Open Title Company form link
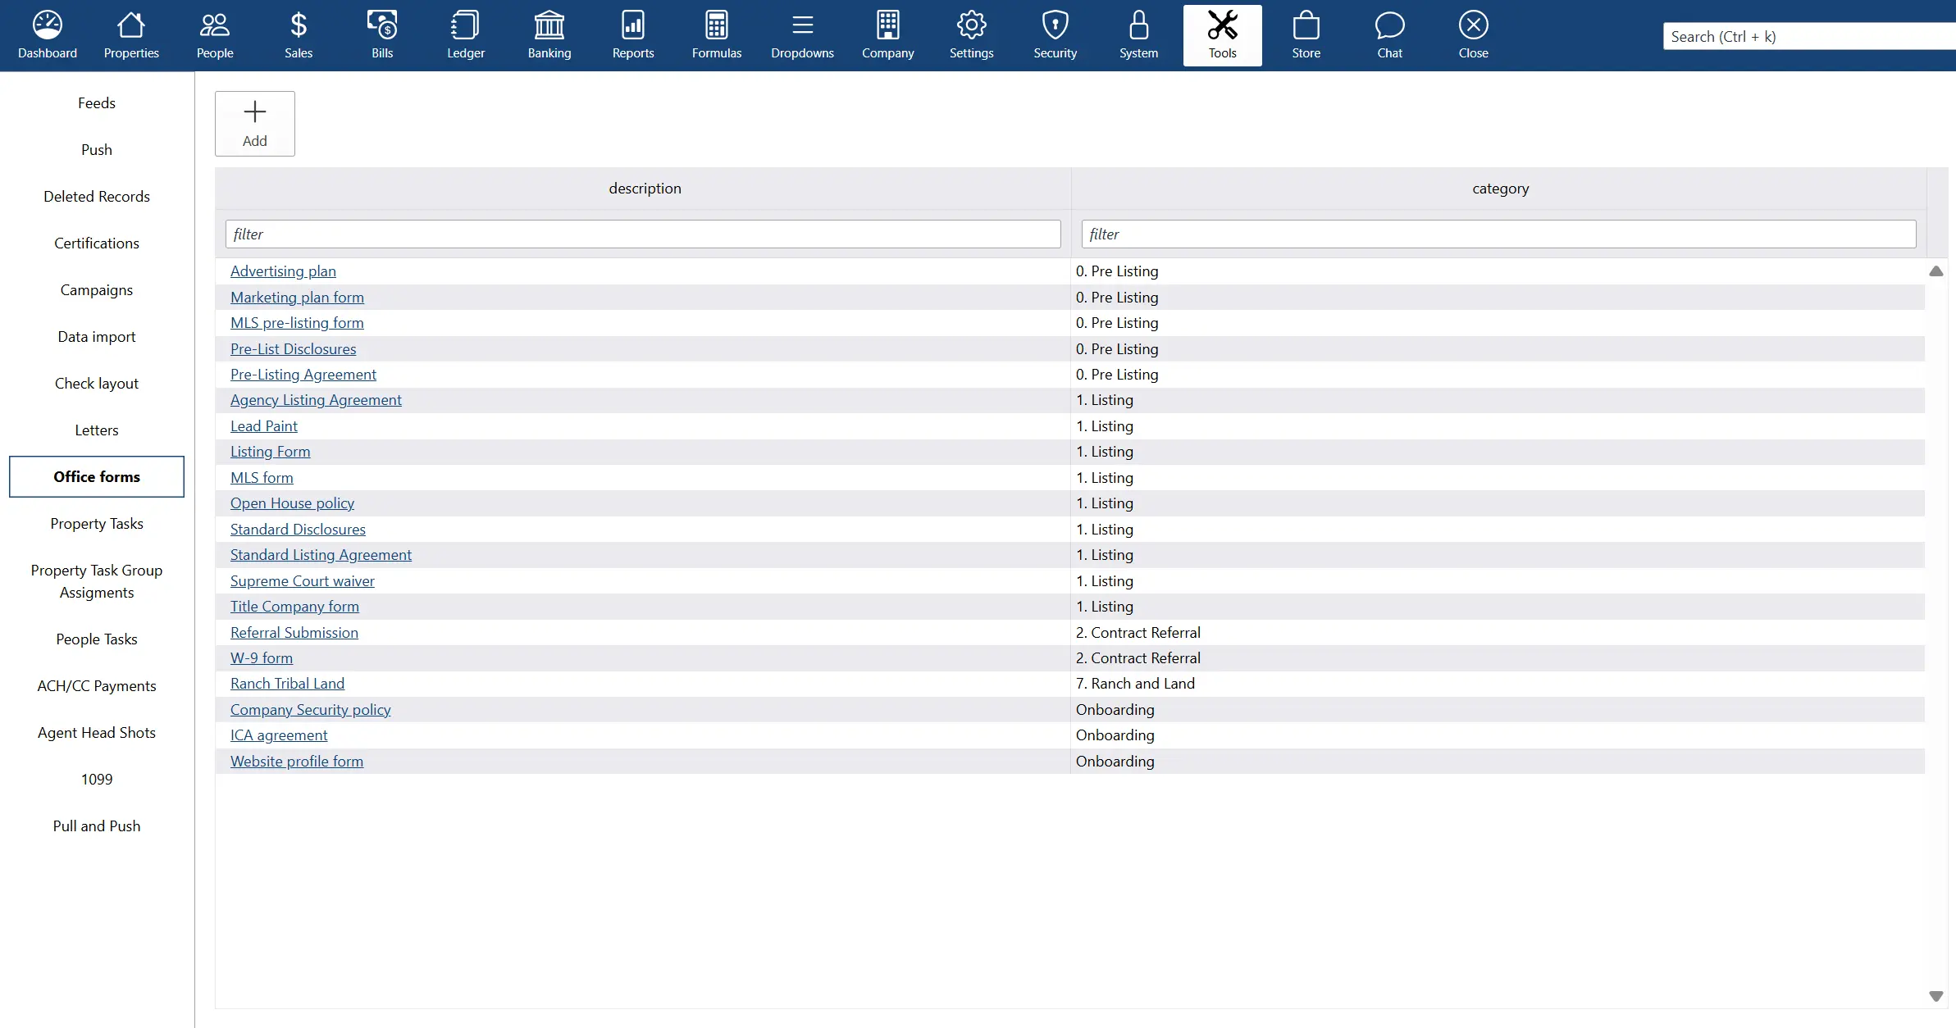1956x1028 pixels. click(294, 607)
